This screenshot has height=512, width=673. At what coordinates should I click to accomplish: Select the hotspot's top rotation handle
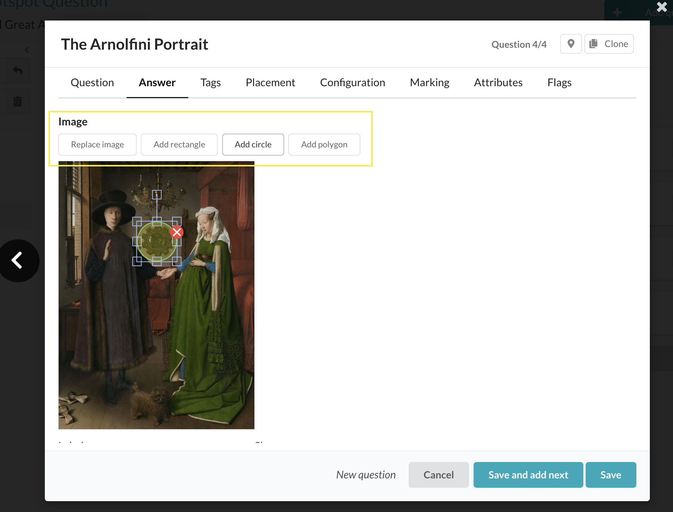click(157, 194)
